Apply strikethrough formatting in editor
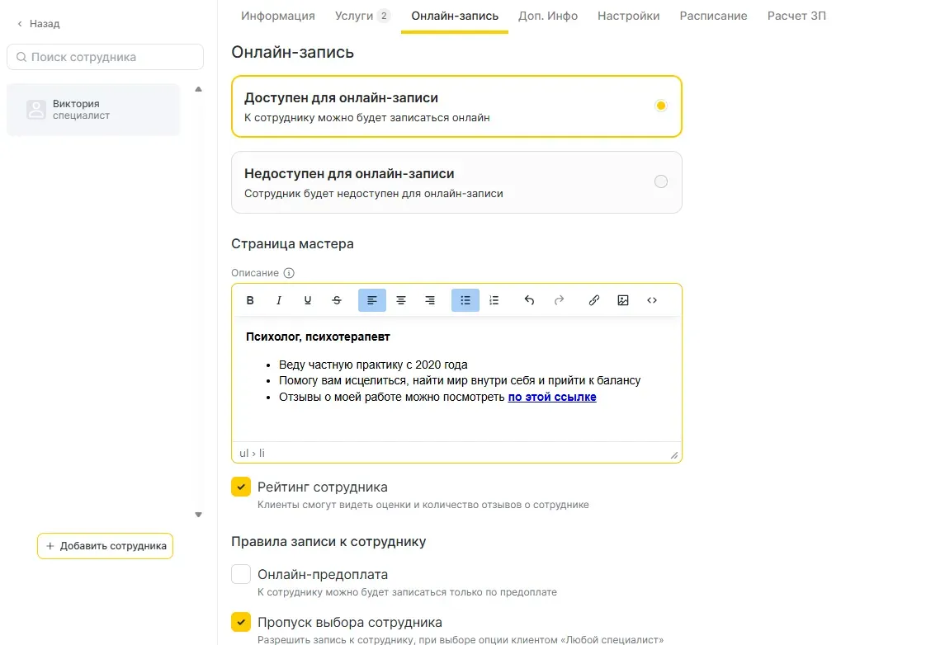Viewport: 945px width, 645px height. pyautogui.click(x=337, y=300)
